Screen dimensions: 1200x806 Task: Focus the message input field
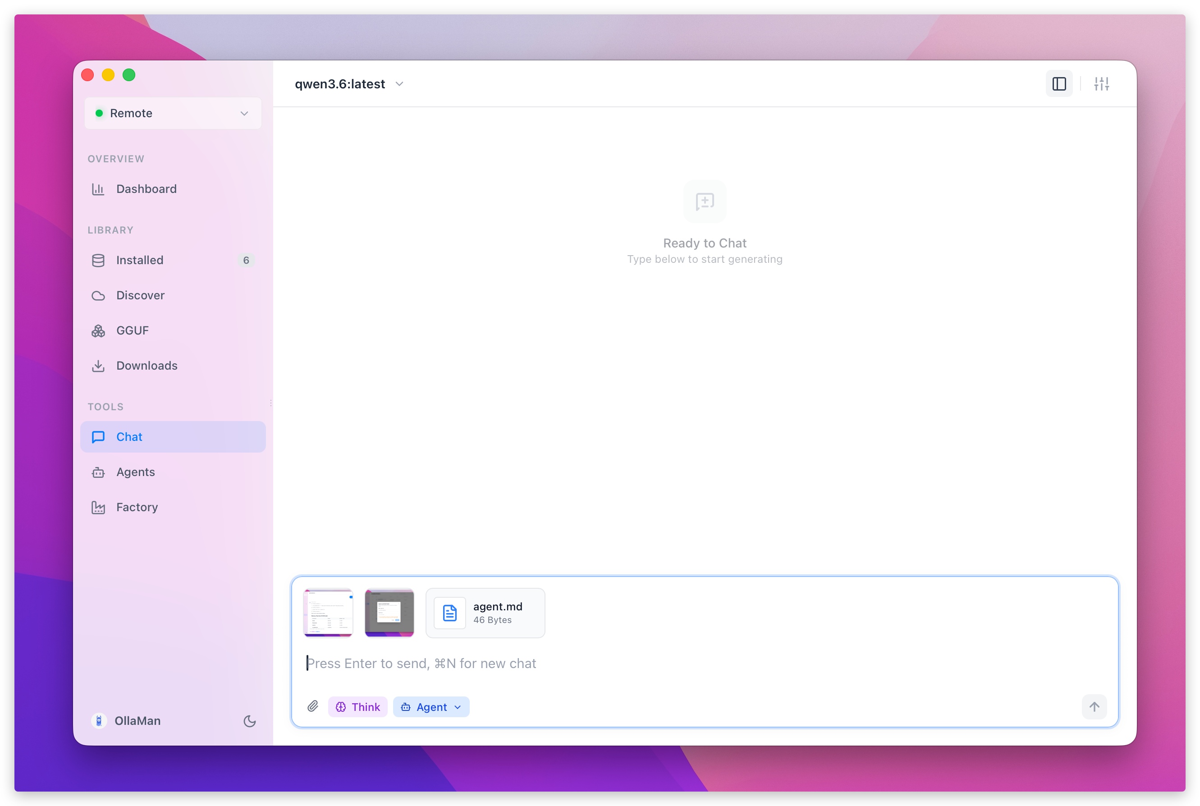(x=704, y=664)
